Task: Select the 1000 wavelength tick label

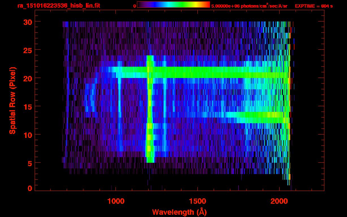Action: tap(116, 201)
